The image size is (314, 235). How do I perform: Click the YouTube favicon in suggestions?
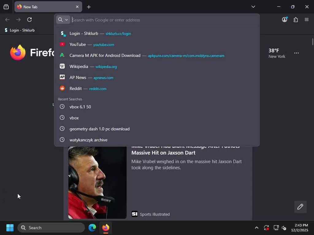pyautogui.click(x=62, y=44)
